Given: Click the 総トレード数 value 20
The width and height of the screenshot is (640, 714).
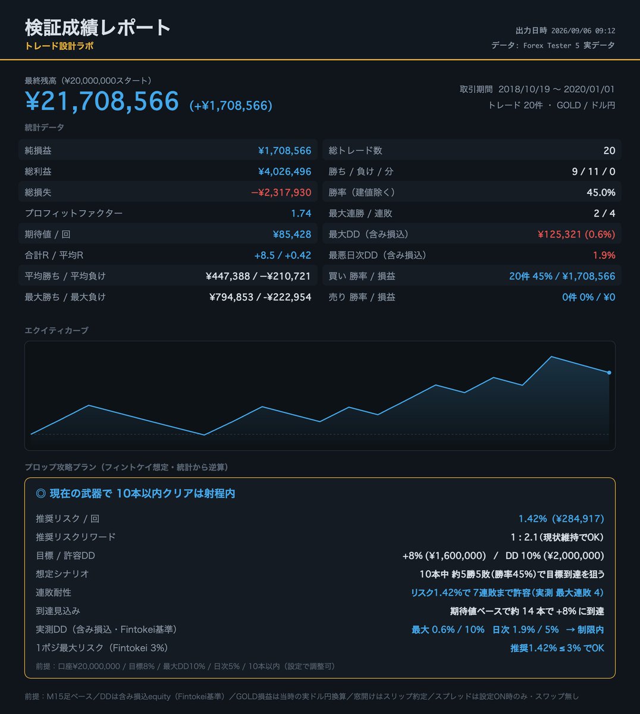Looking at the screenshot, I should 609,151.
